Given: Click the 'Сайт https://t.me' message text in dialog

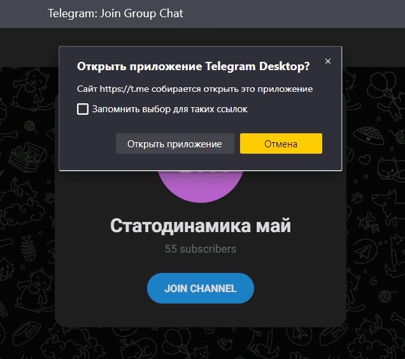Looking at the screenshot, I should pyautogui.click(x=195, y=89).
